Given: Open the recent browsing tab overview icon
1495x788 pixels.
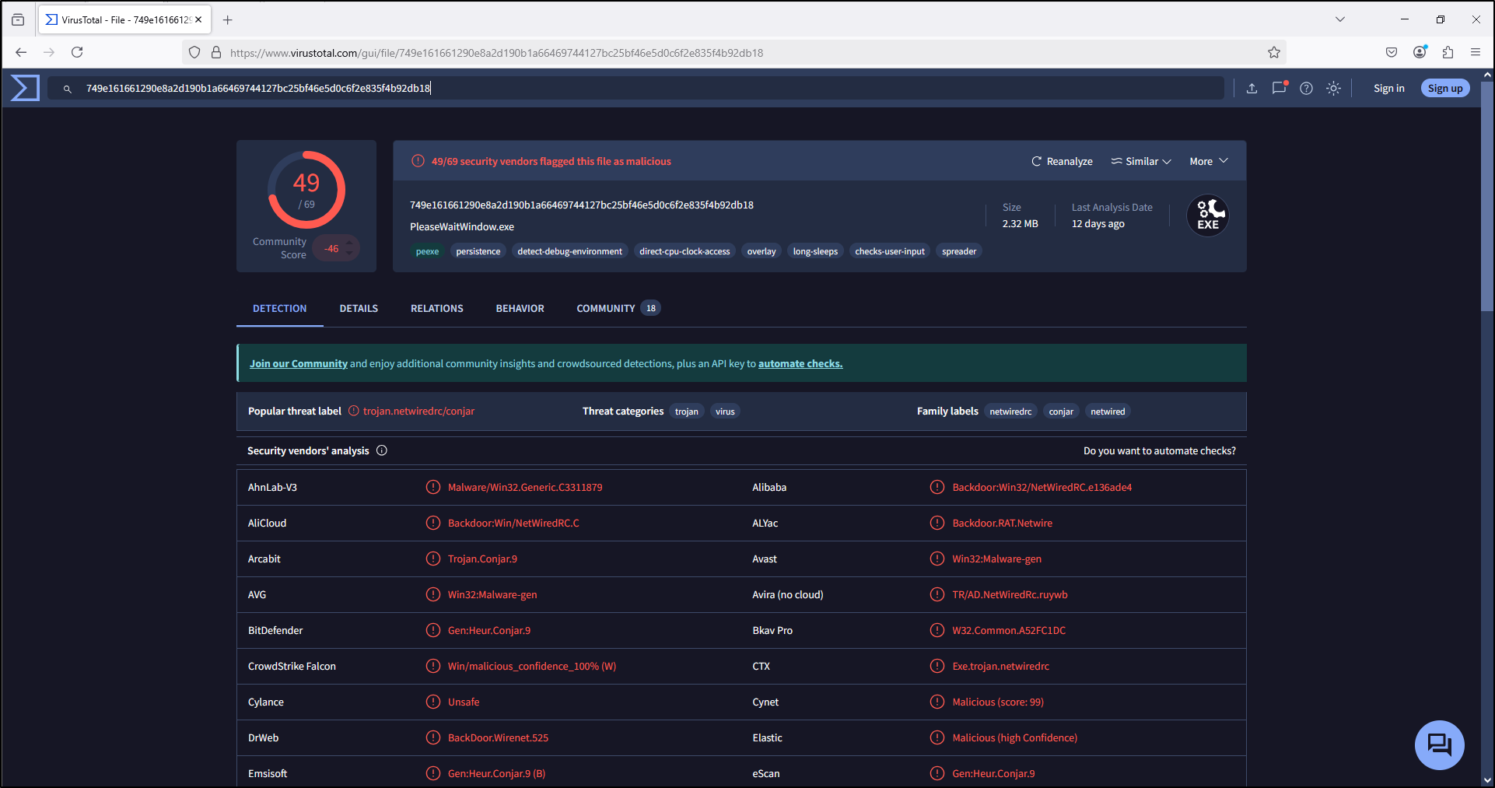Looking at the screenshot, I should coord(18,19).
